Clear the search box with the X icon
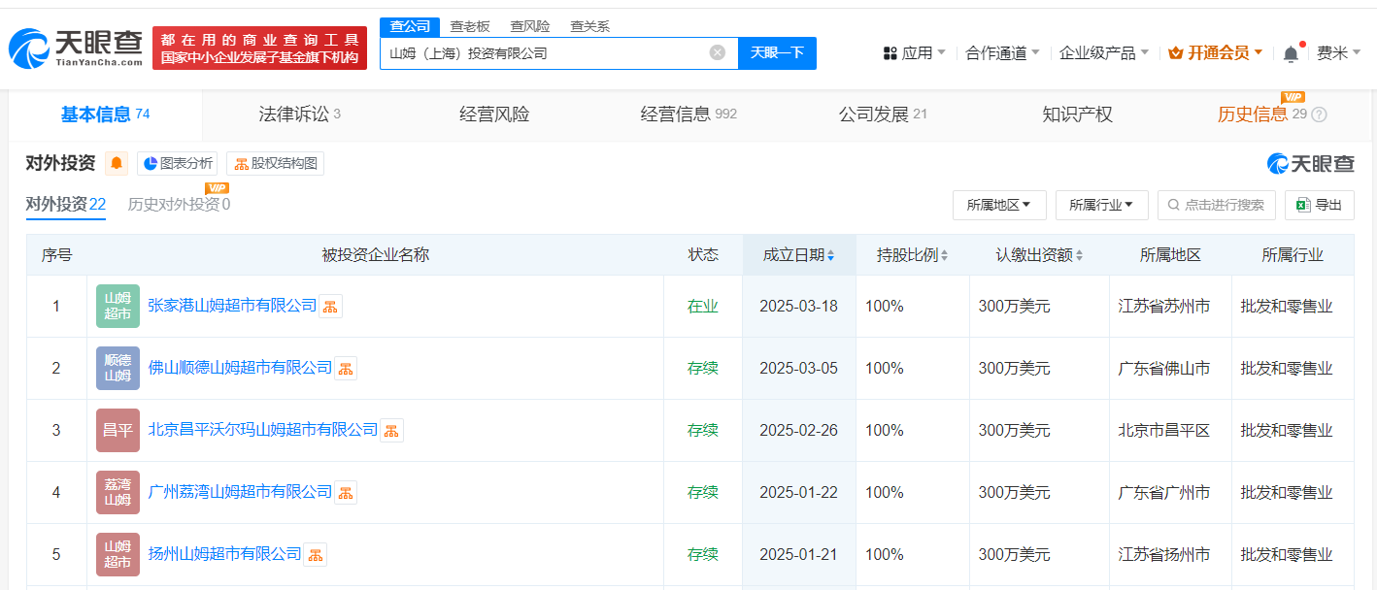Viewport: 1377px width, 590px height. pyautogui.click(x=718, y=52)
